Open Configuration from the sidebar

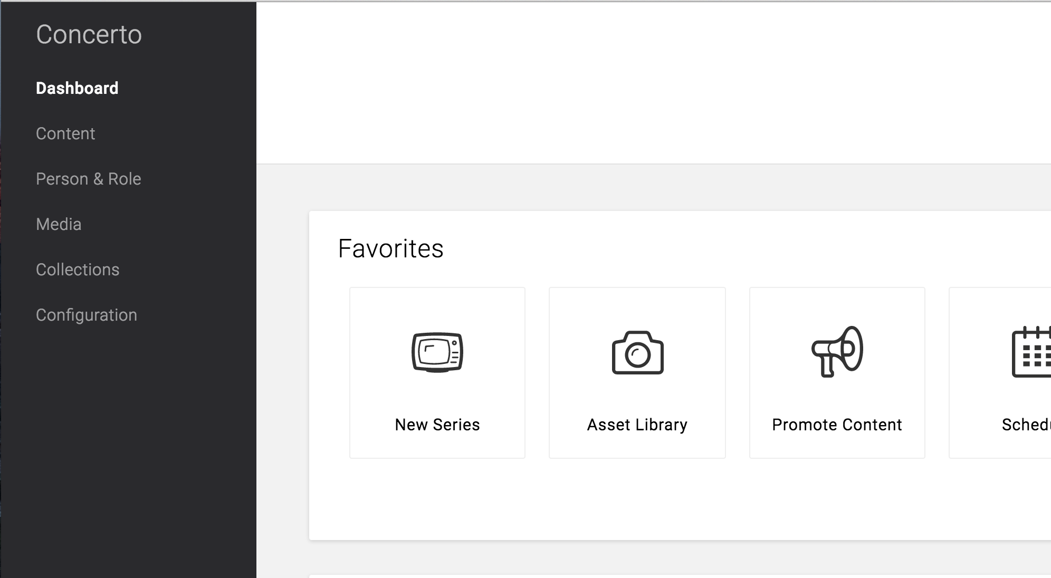pyautogui.click(x=87, y=315)
